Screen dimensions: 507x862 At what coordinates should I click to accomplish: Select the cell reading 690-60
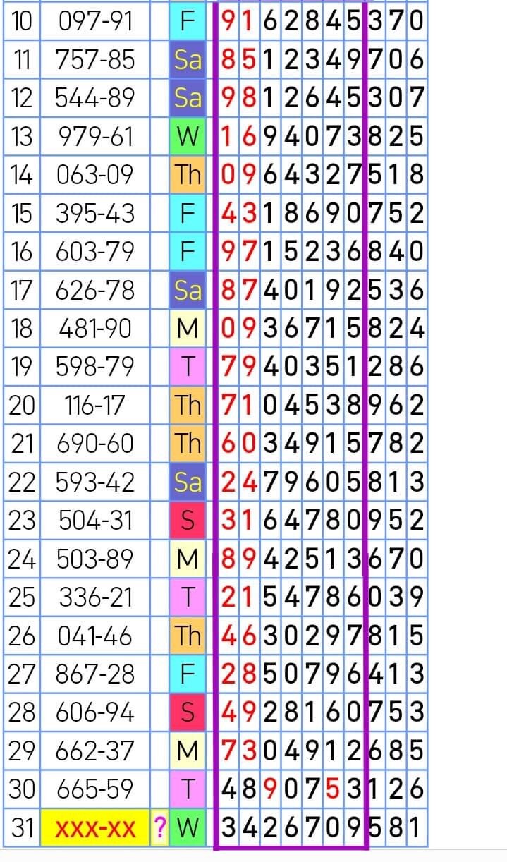tap(95, 443)
